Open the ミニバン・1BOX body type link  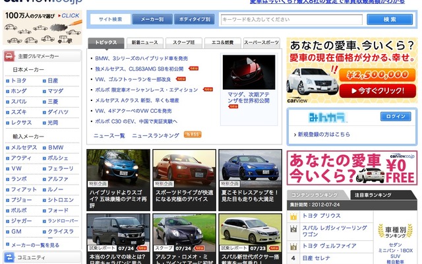tap(396, 251)
